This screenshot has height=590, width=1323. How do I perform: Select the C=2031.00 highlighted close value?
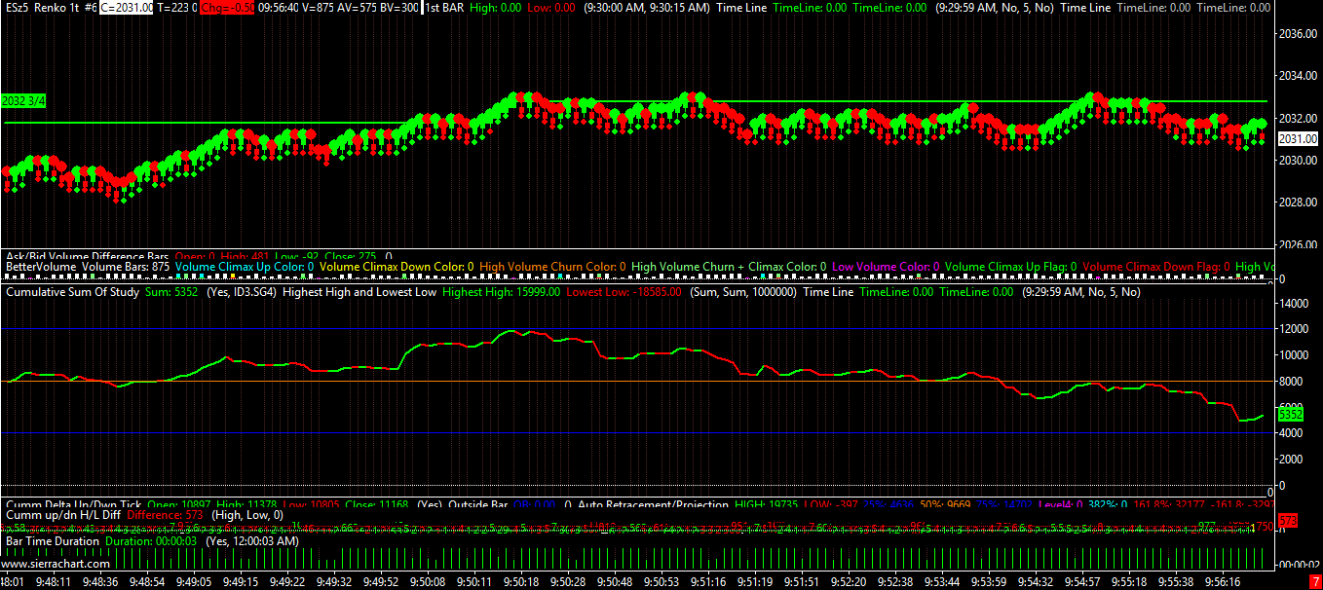tap(128, 8)
